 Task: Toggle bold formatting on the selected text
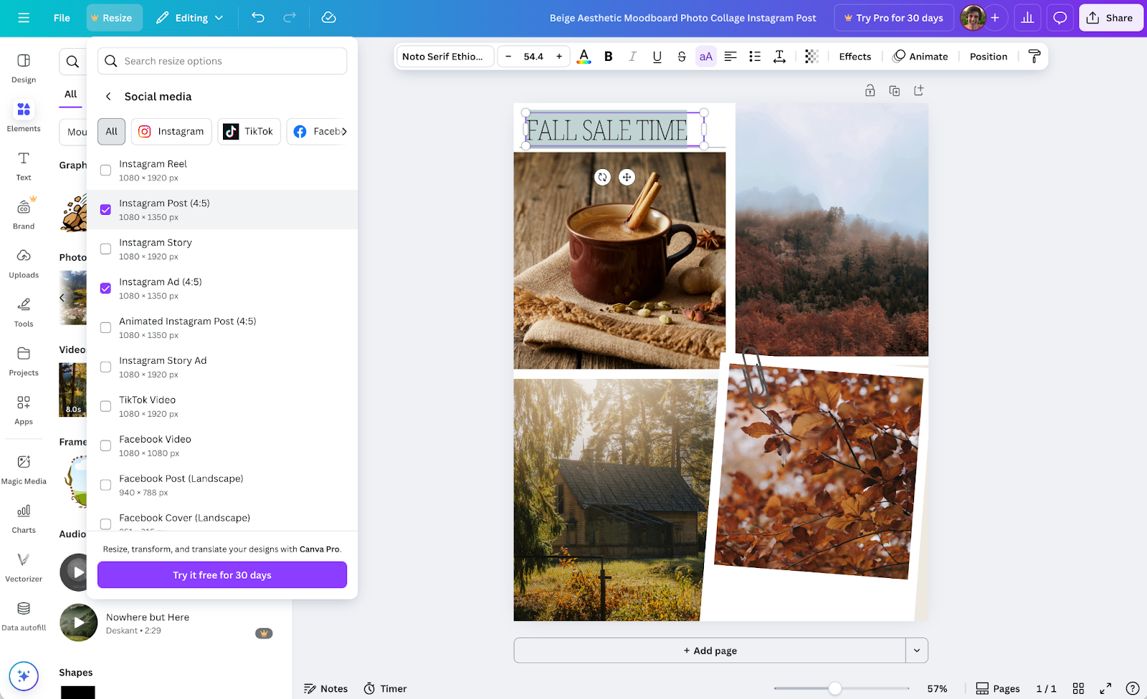608,56
